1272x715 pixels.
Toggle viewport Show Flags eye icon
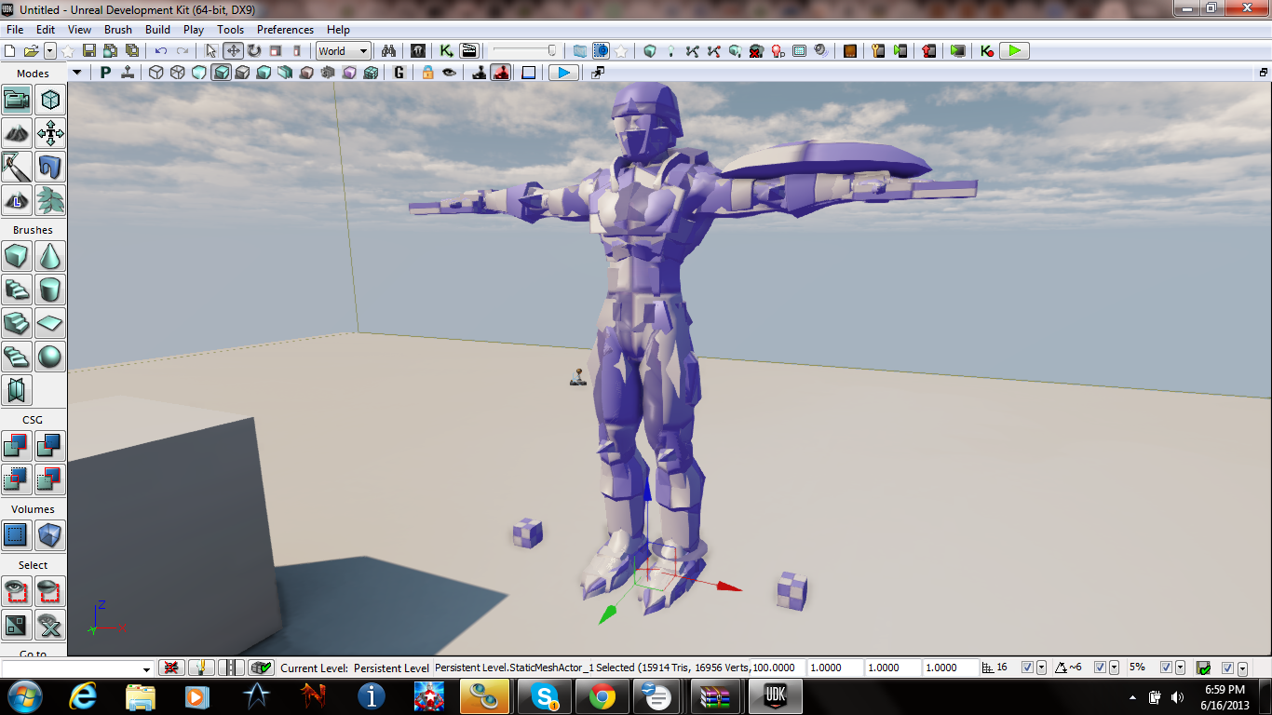[450, 73]
